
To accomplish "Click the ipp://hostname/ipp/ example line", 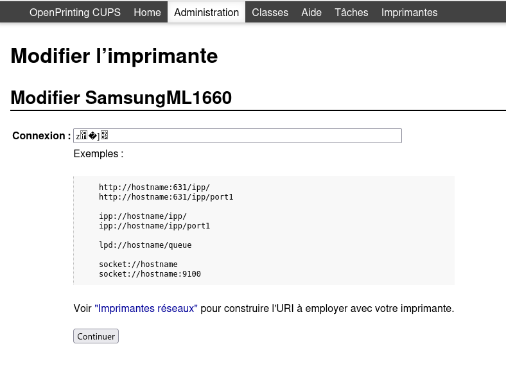I will 143,216.
